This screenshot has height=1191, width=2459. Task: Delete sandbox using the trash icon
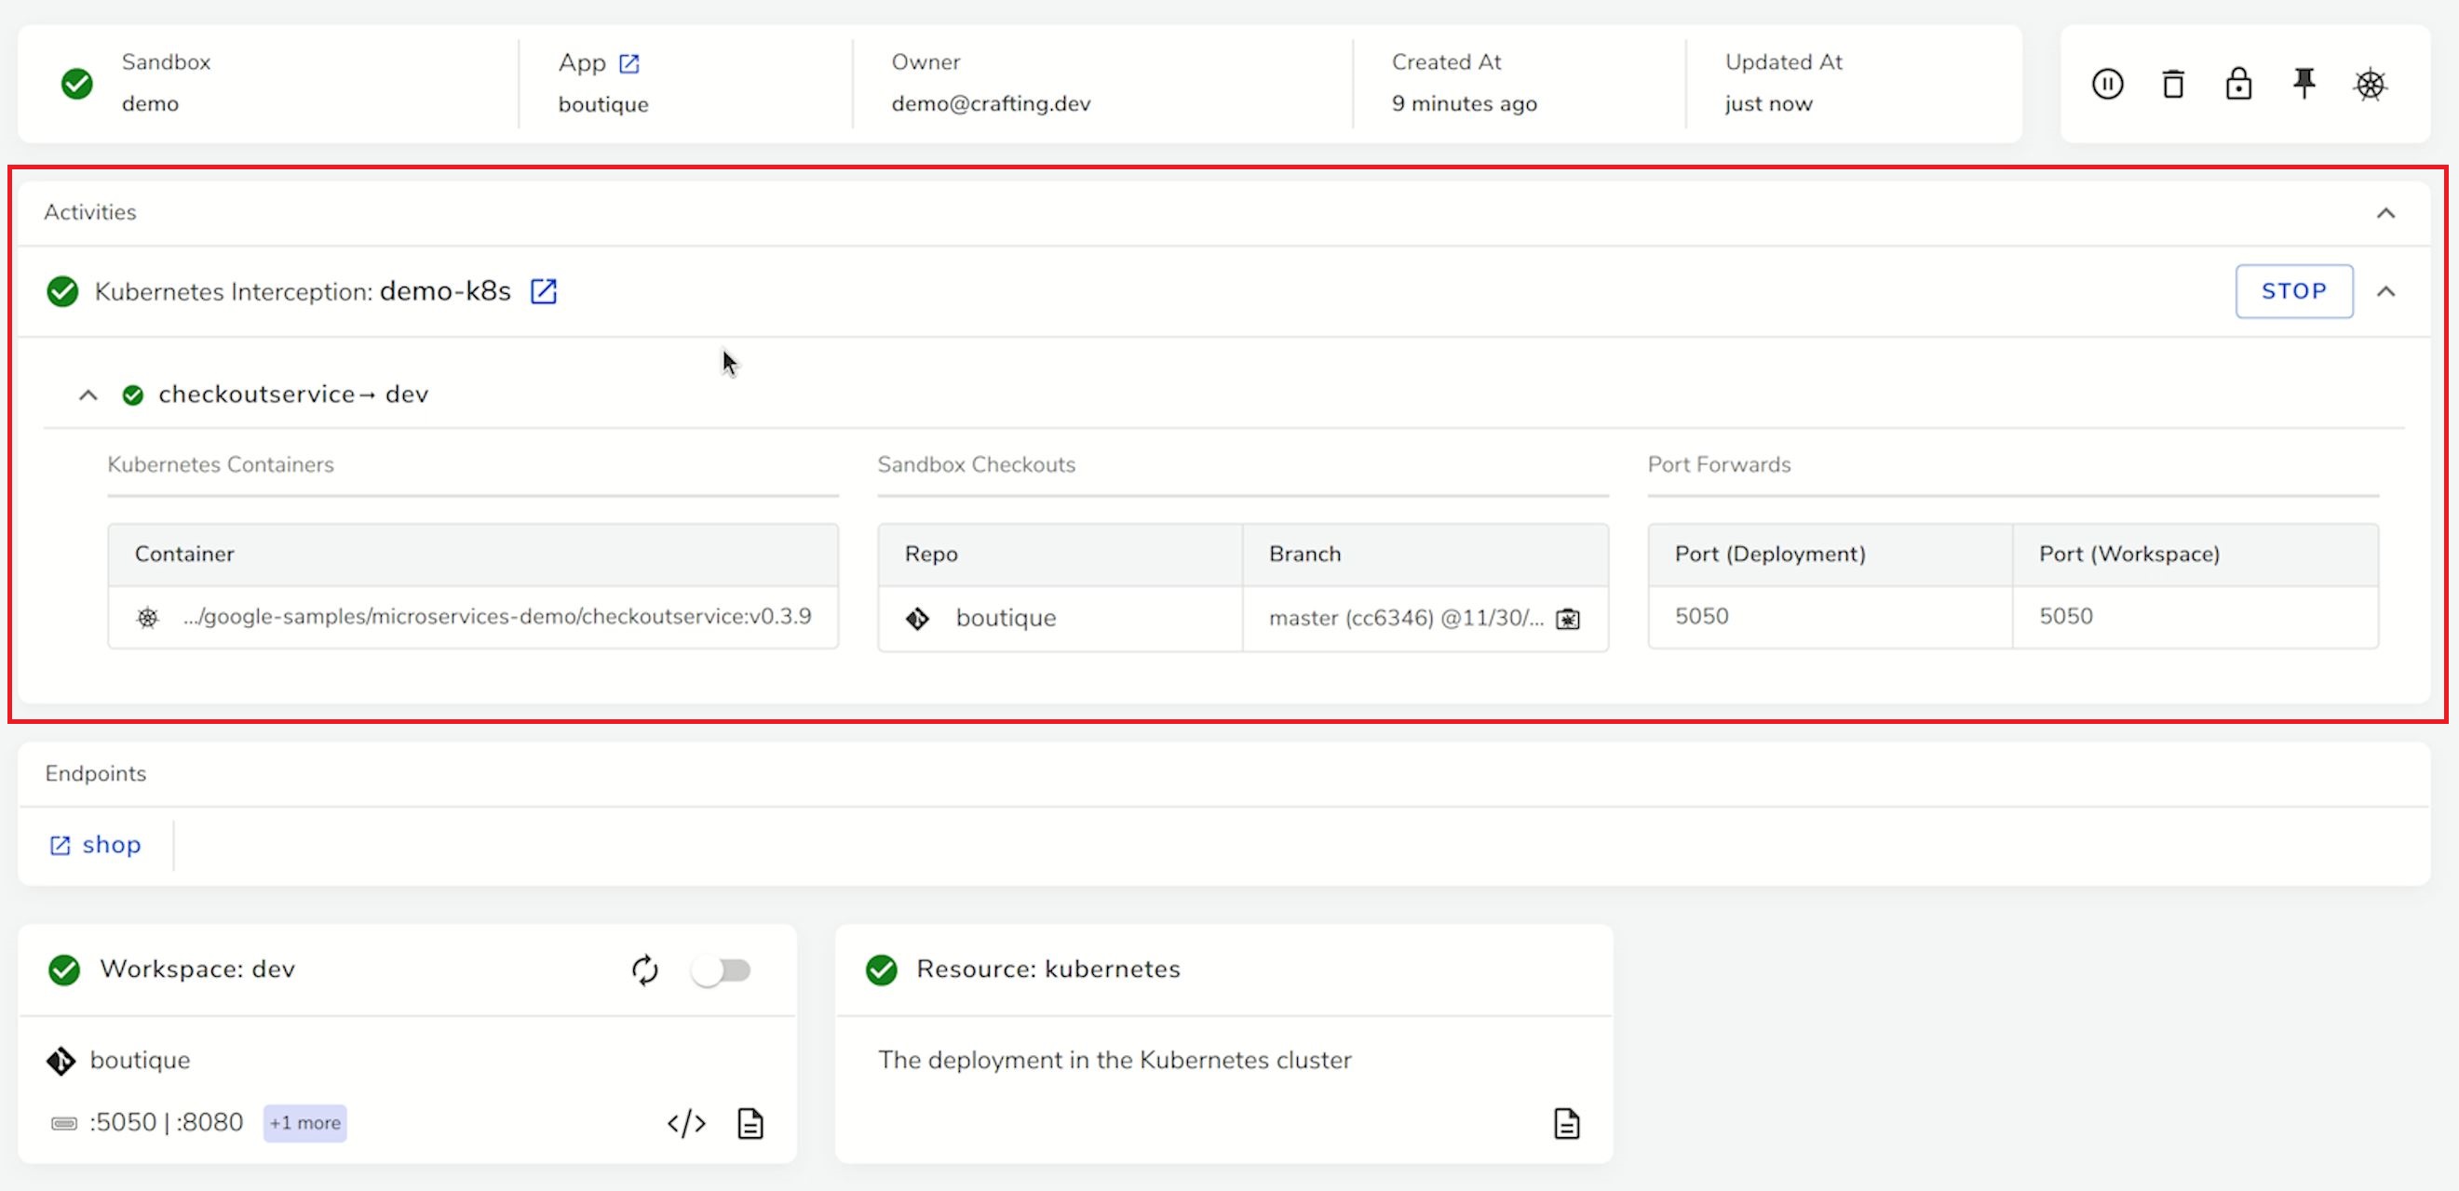[x=2172, y=84]
